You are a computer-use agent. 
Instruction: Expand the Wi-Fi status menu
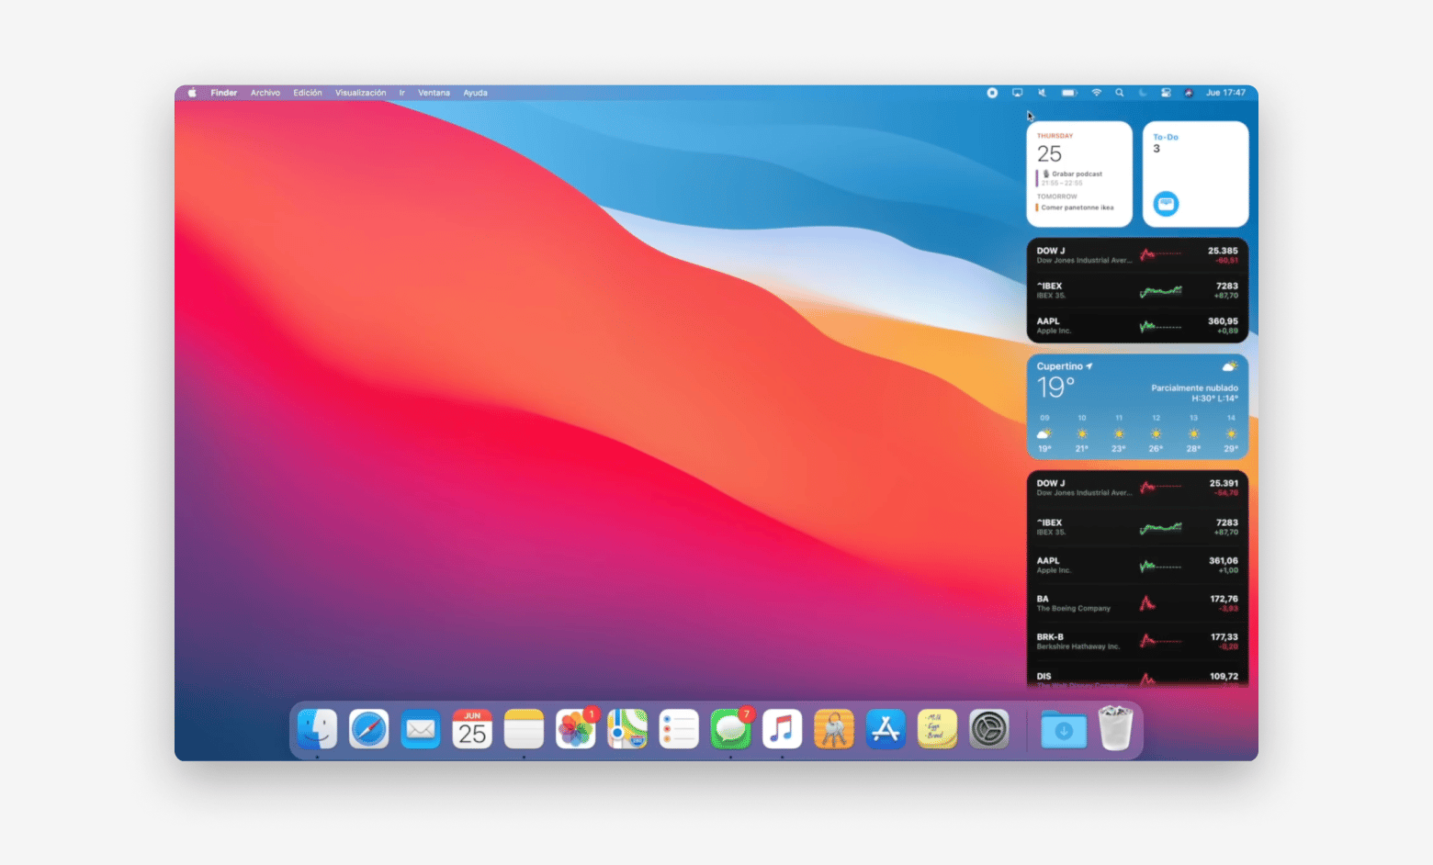pyautogui.click(x=1096, y=93)
